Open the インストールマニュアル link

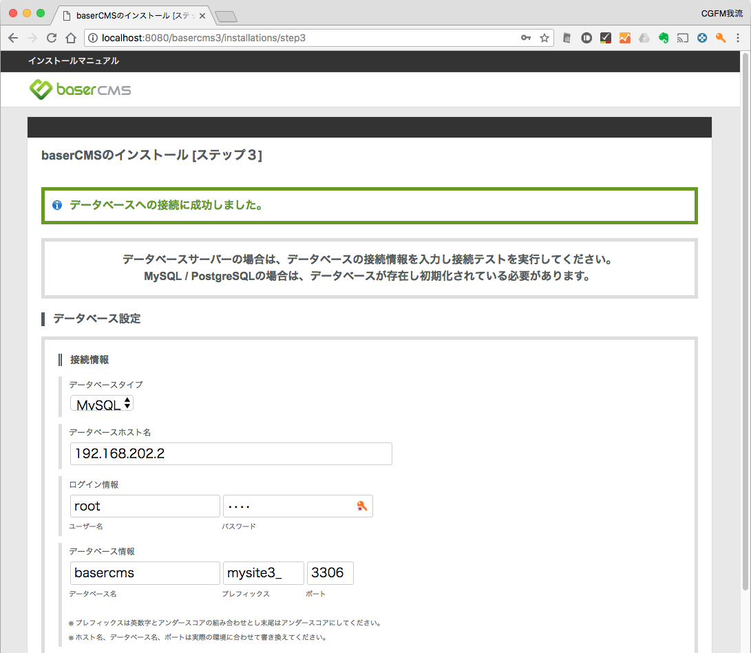73,61
